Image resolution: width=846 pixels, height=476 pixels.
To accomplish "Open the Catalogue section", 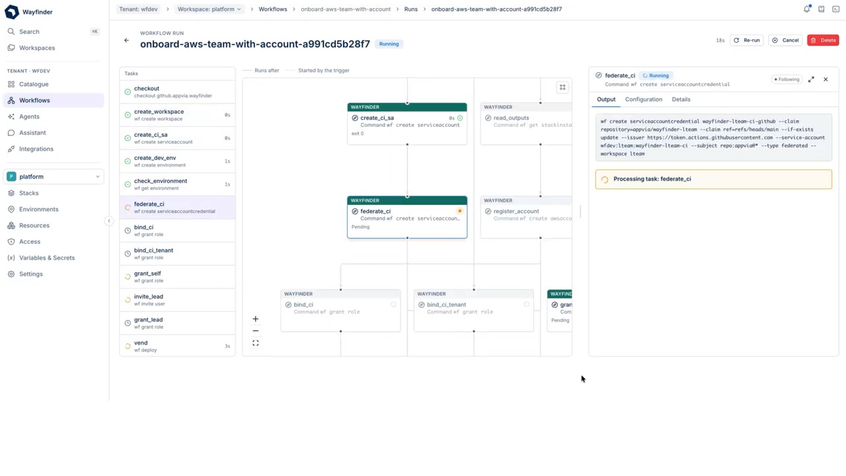I will tap(53, 84).
